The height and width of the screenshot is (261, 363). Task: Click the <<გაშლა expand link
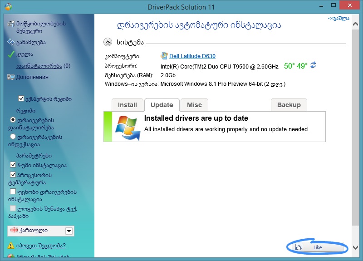click(x=338, y=19)
